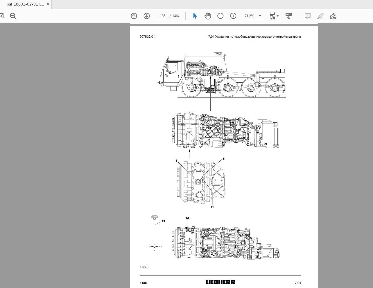Select the Hand pan tool
Viewport: 373px width, 288px height.
coord(208,16)
